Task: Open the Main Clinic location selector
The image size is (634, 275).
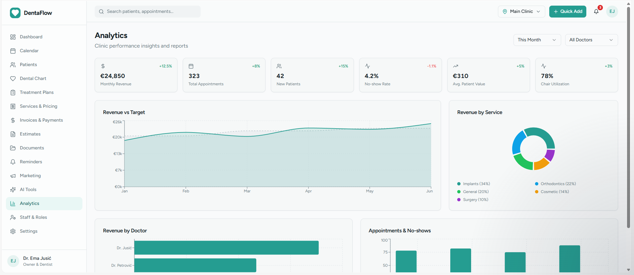Action: tap(521, 12)
